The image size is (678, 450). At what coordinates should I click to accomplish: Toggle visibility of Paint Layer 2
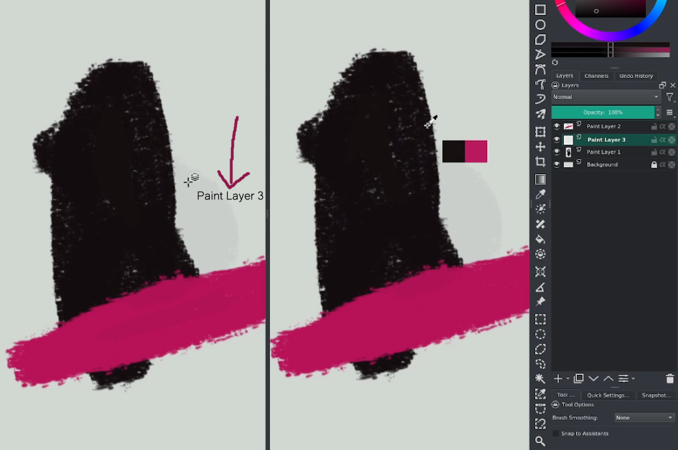coord(556,126)
